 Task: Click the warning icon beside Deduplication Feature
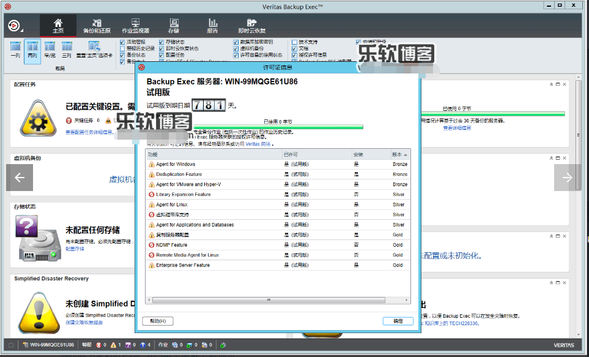pyautogui.click(x=152, y=175)
